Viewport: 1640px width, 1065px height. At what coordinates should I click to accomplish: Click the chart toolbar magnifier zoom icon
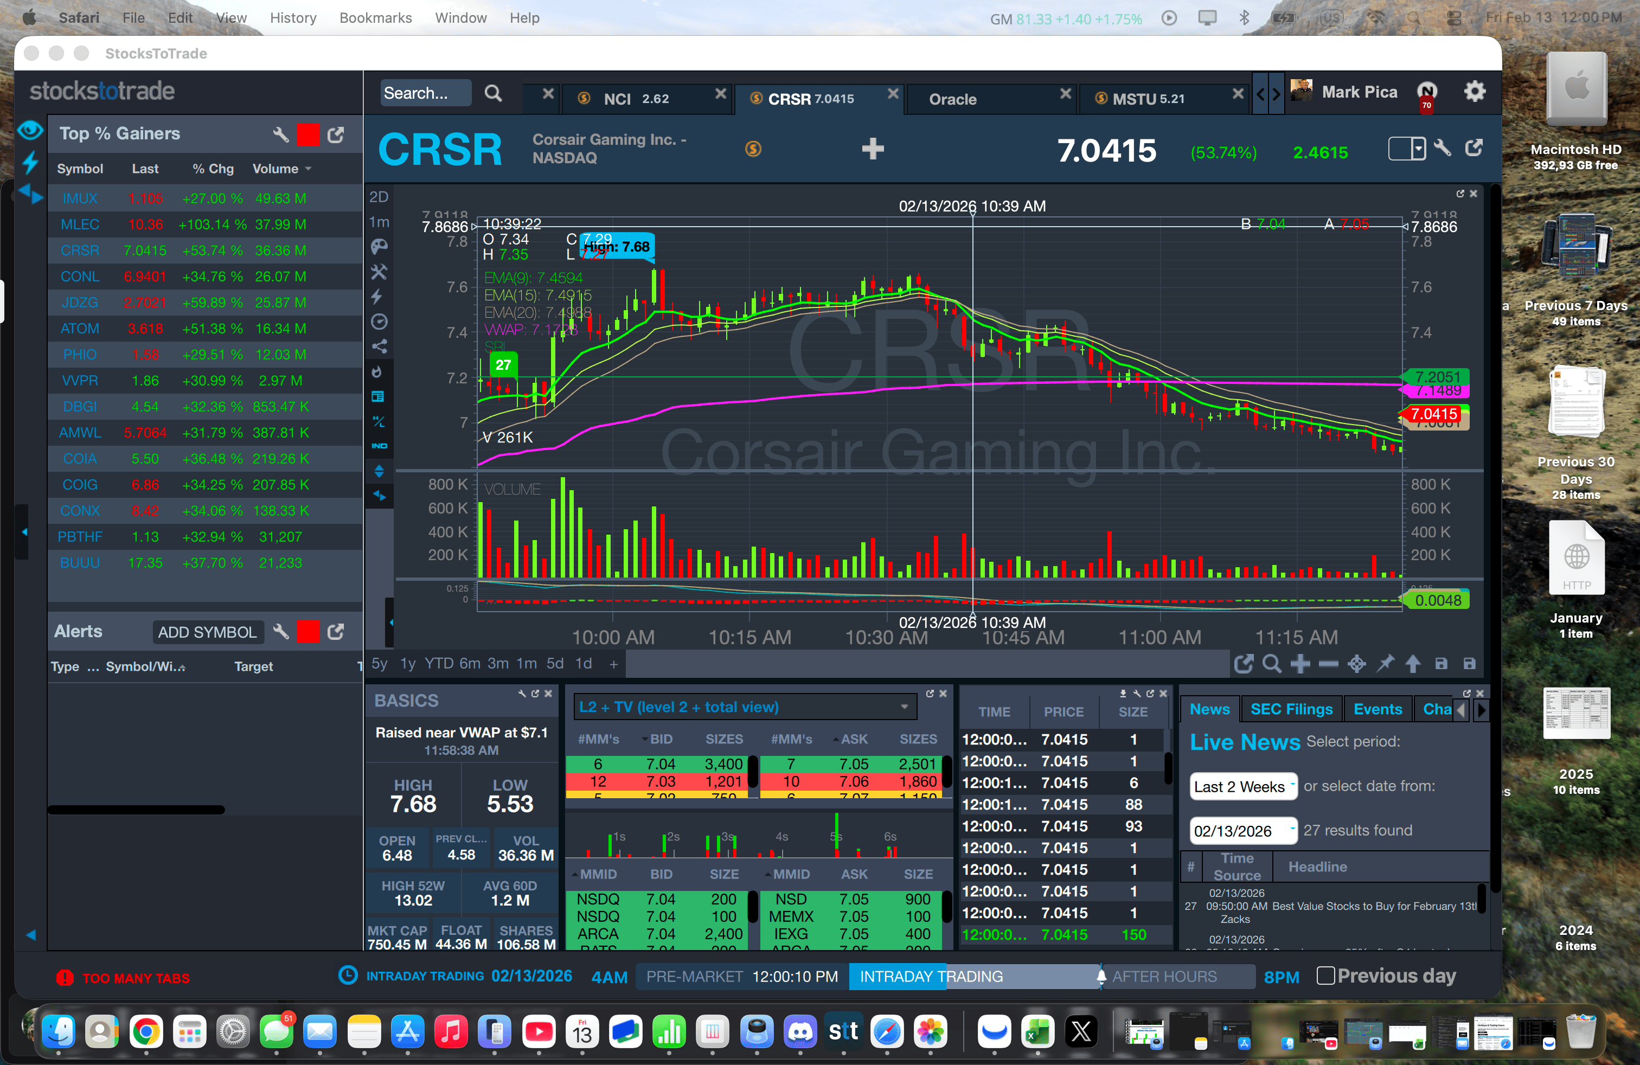point(1271,664)
